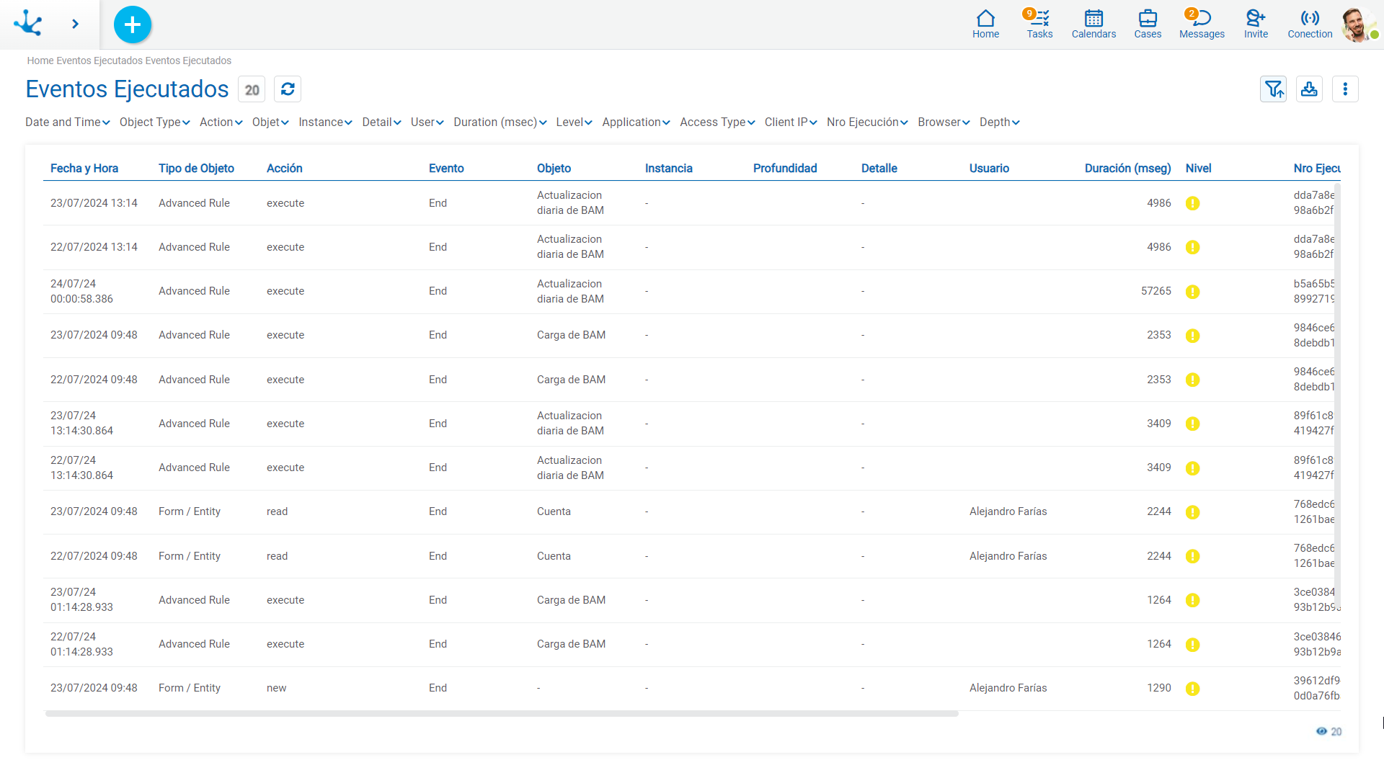Refresh the Eventos Ejecutados list

click(288, 89)
